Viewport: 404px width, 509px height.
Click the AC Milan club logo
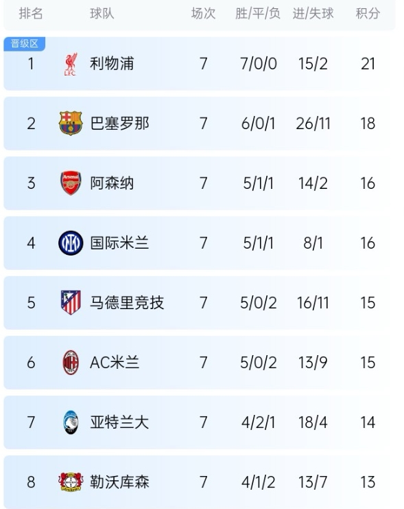click(x=71, y=362)
